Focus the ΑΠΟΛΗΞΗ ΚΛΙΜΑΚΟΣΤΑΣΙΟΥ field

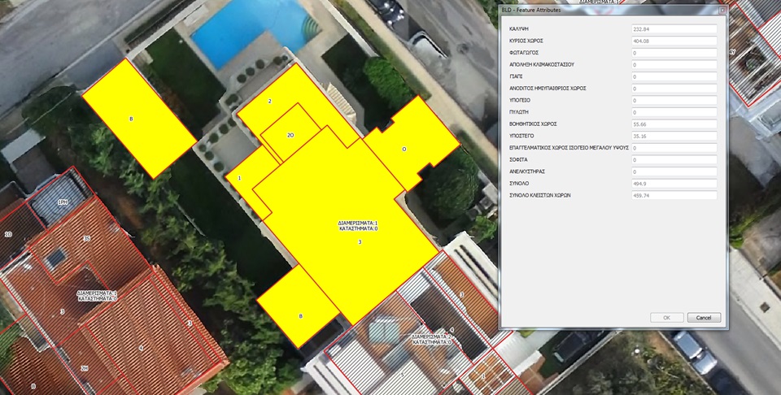click(674, 64)
